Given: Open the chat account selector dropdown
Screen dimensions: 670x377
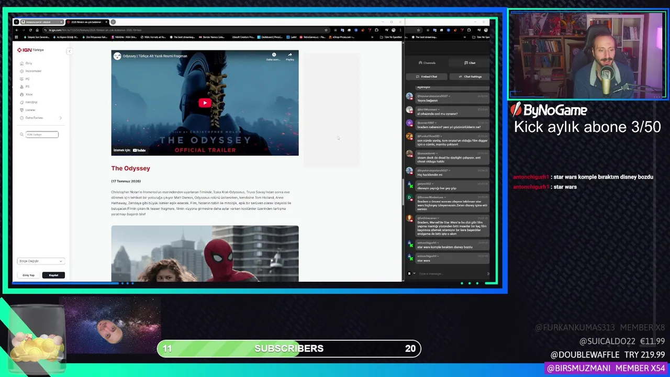Looking at the screenshot, I should [414, 273].
